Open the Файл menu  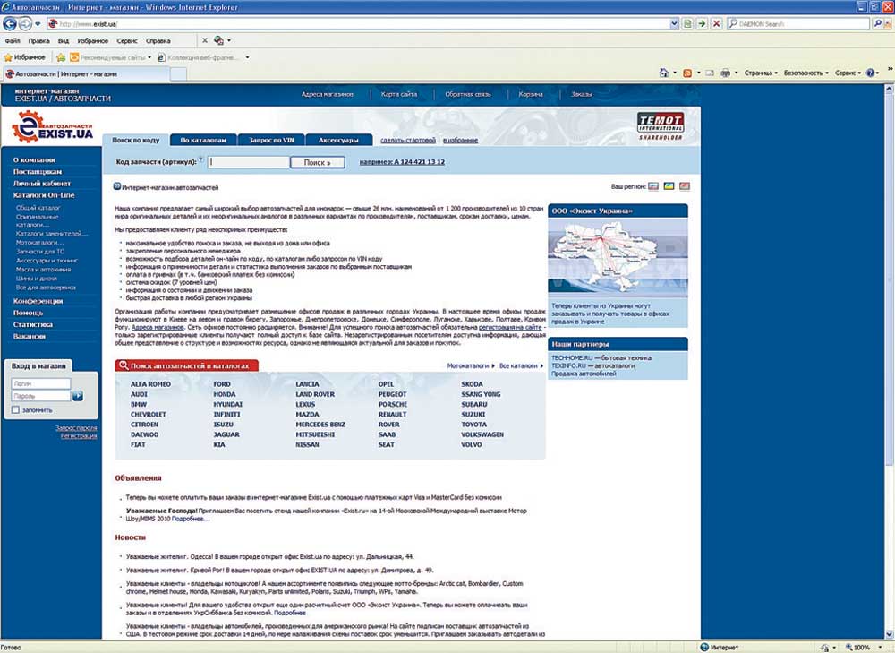point(12,41)
